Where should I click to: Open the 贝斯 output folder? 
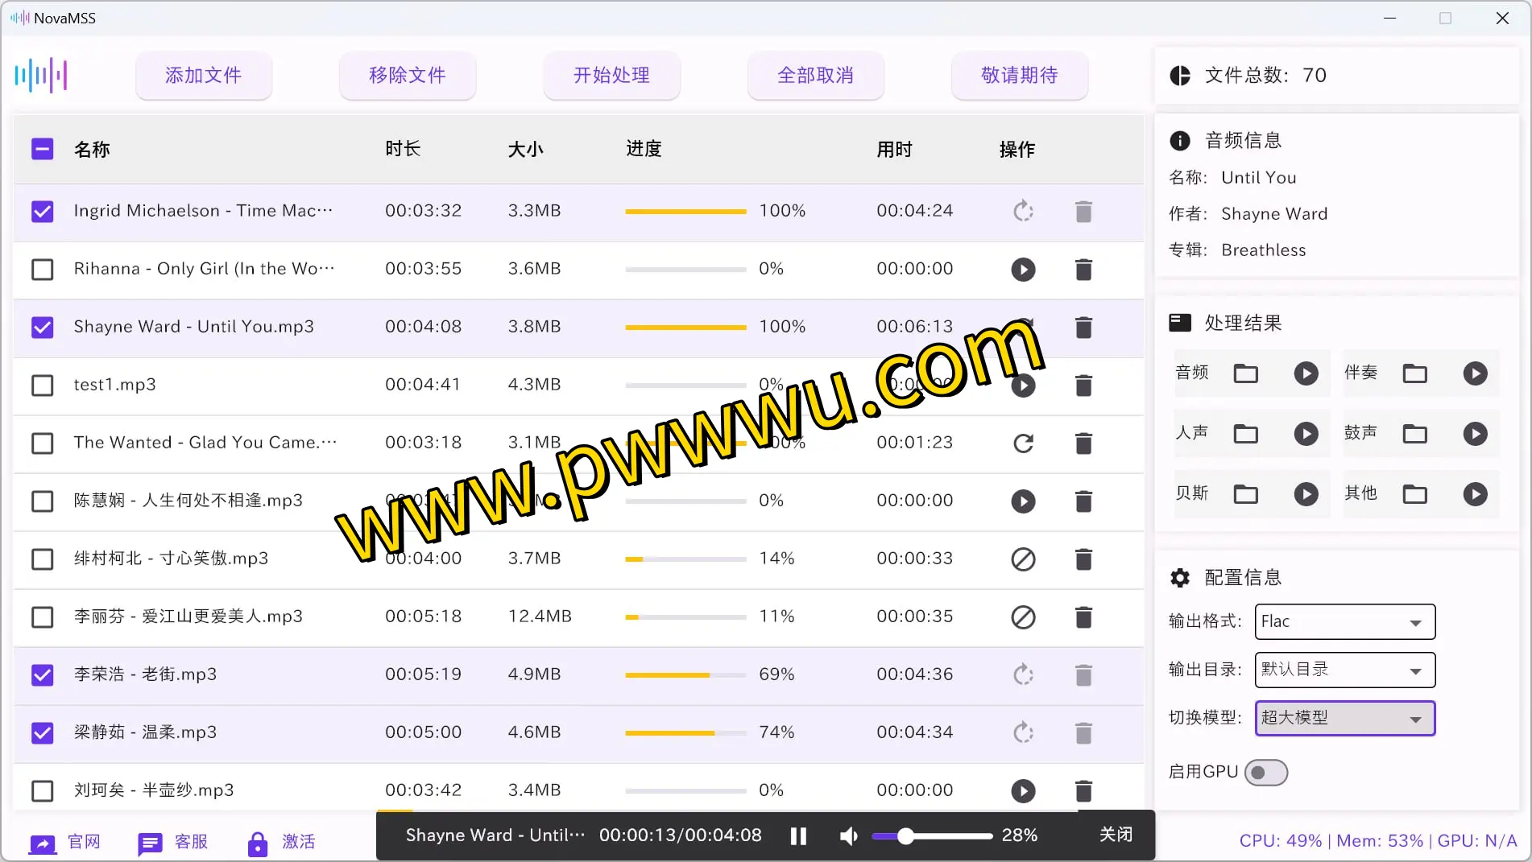(x=1245, y=494)
